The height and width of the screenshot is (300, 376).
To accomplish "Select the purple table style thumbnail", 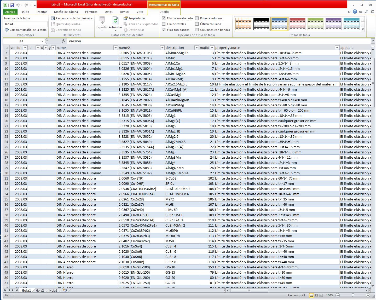I will coord(333,24).
